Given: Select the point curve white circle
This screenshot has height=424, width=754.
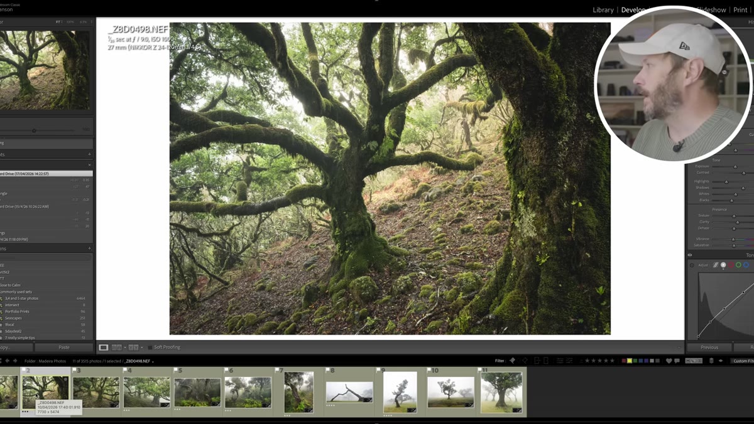Looking at the screenshot, I should [723, 265].
